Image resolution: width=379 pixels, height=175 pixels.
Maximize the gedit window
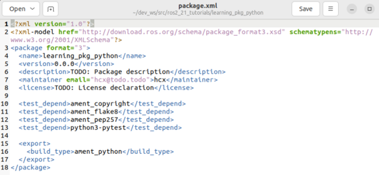pyautogui.click(x=369, y=9)
